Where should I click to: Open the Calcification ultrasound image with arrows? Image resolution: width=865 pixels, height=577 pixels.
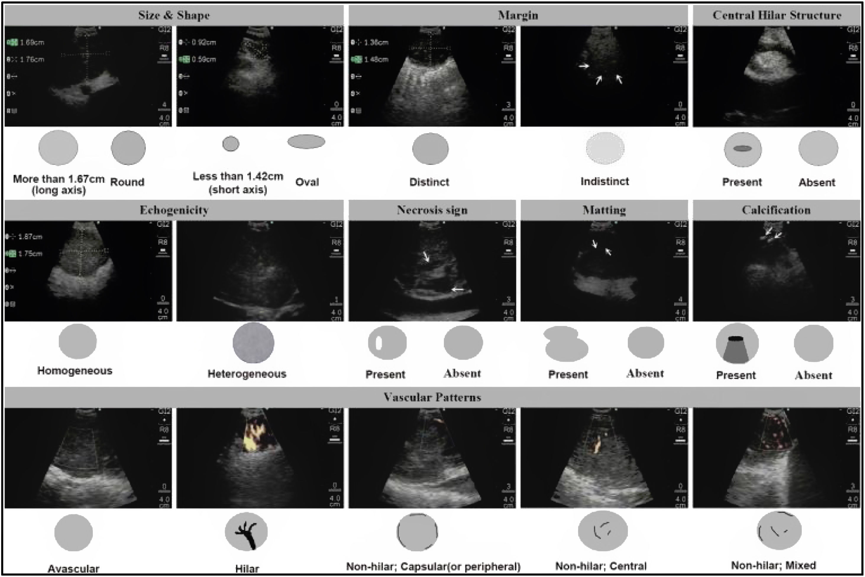776,271
